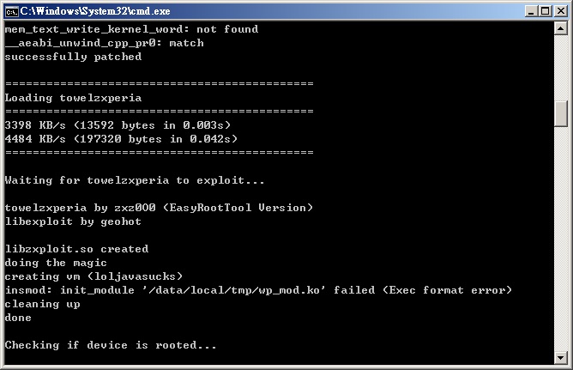Image resolution: width=573 pixels, height=370 pixels.
Task: Click the 'successfully patched' output line
Action: click(x=73, y=57)
